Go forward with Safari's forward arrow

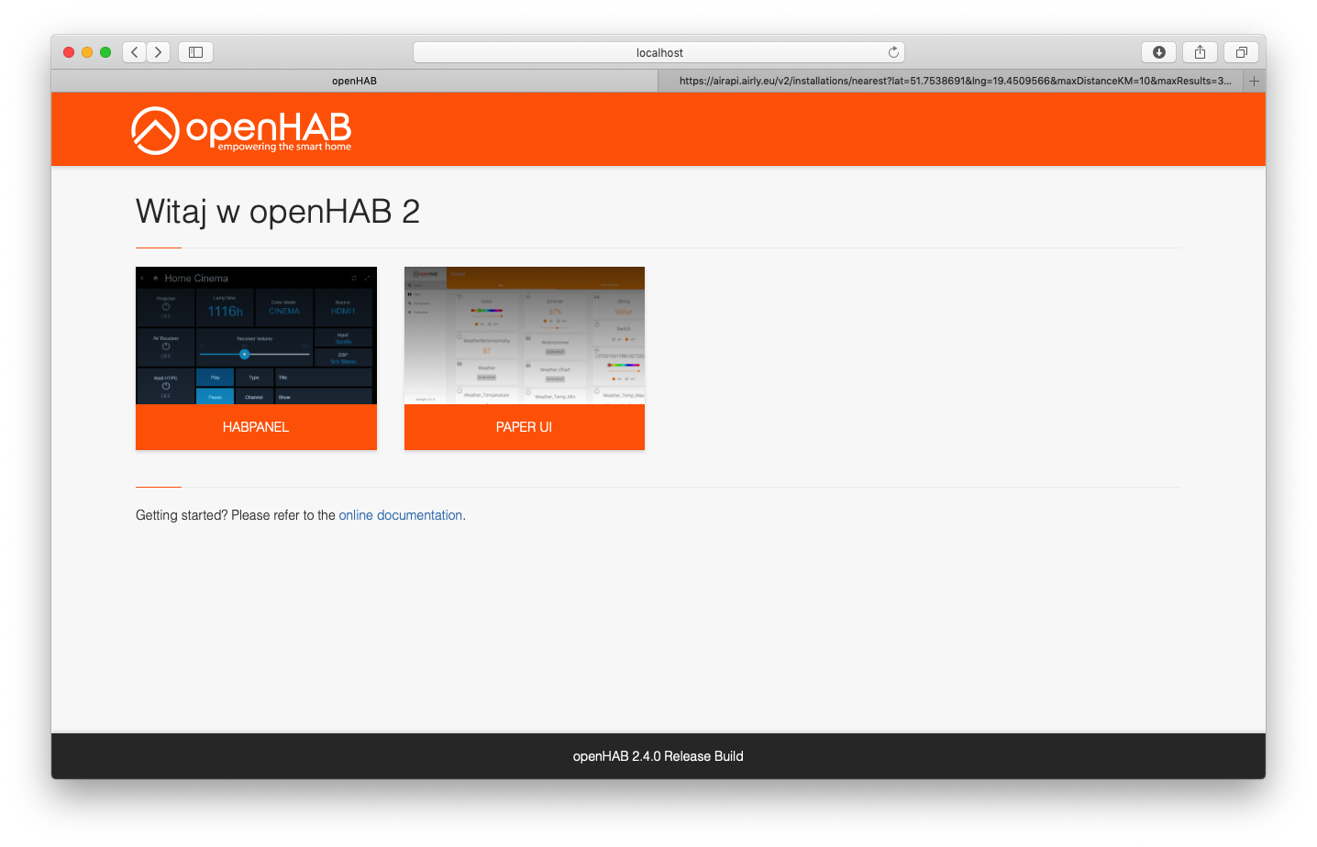pyautogui.click(x=159, y=52)
